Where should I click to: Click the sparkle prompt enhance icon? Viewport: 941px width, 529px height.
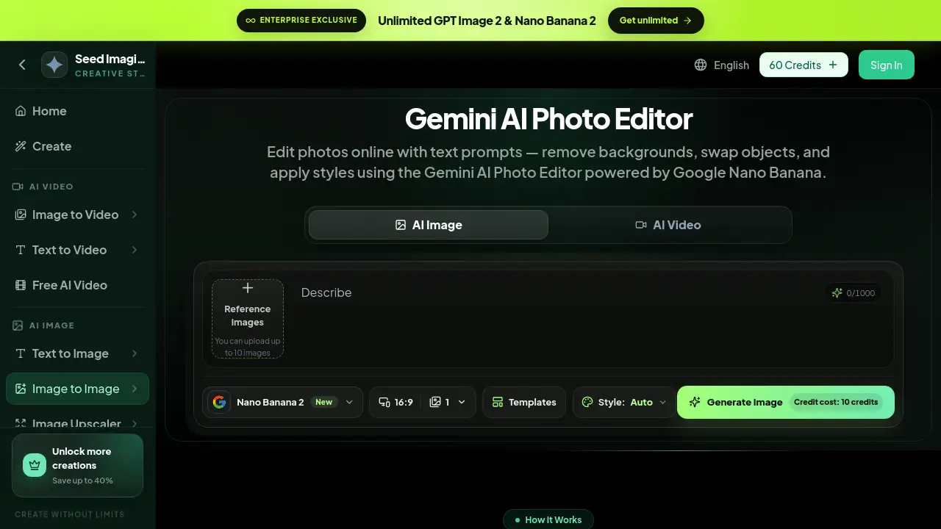point(837,293)
